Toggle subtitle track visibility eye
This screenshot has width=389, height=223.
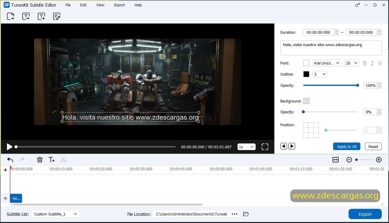pos(5,198)
